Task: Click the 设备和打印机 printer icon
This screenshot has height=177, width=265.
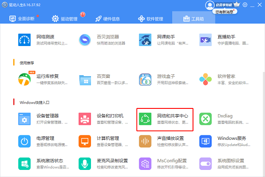Action: [85, 119]
